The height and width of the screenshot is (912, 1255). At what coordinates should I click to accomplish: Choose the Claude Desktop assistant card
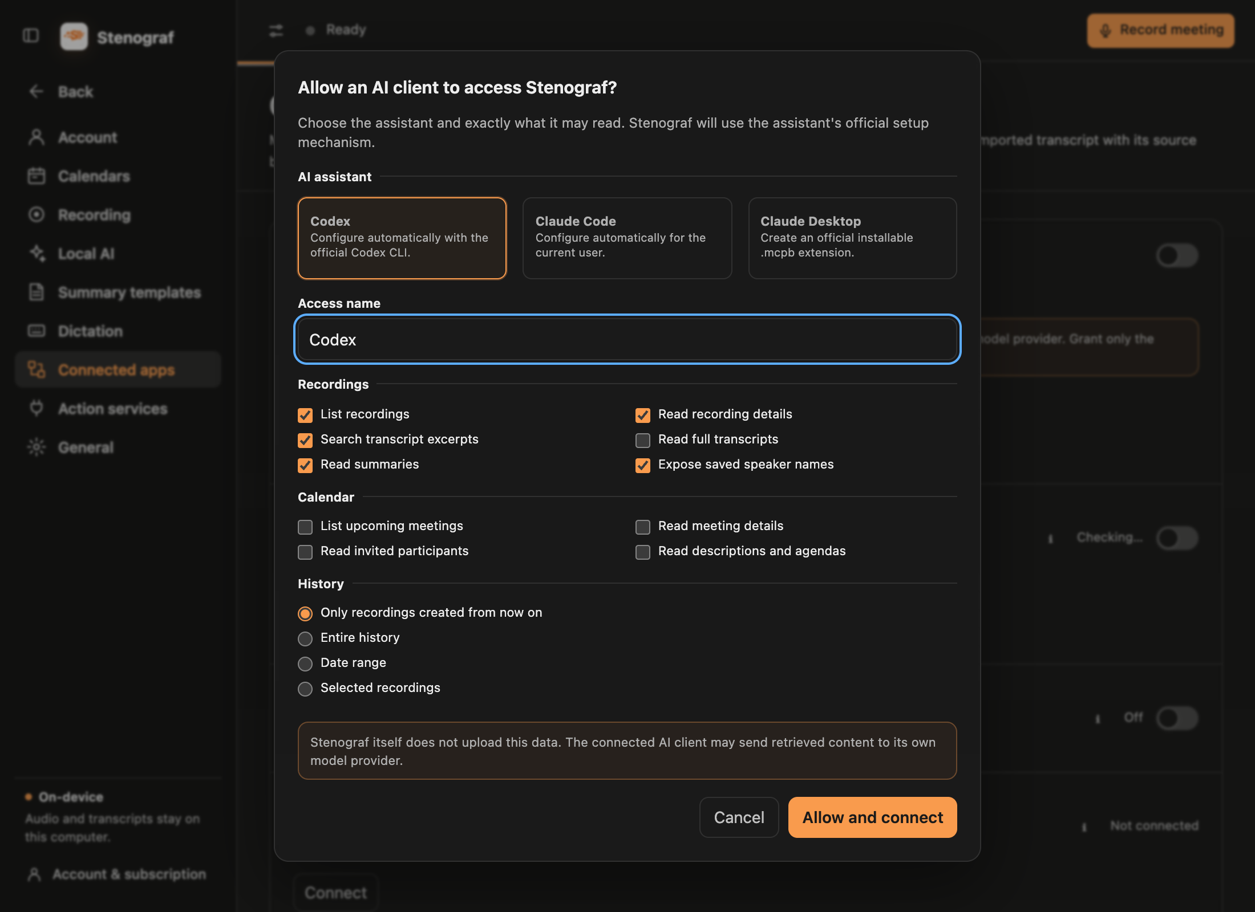[852, 238]
